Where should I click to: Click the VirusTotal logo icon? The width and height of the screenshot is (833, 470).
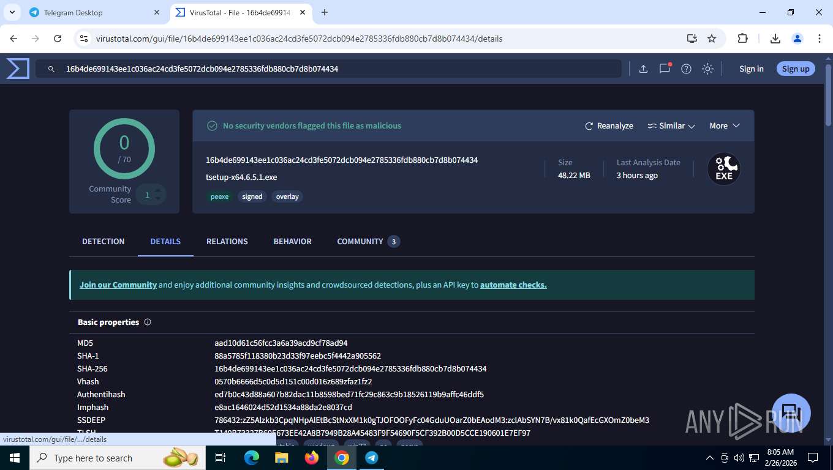18,69
